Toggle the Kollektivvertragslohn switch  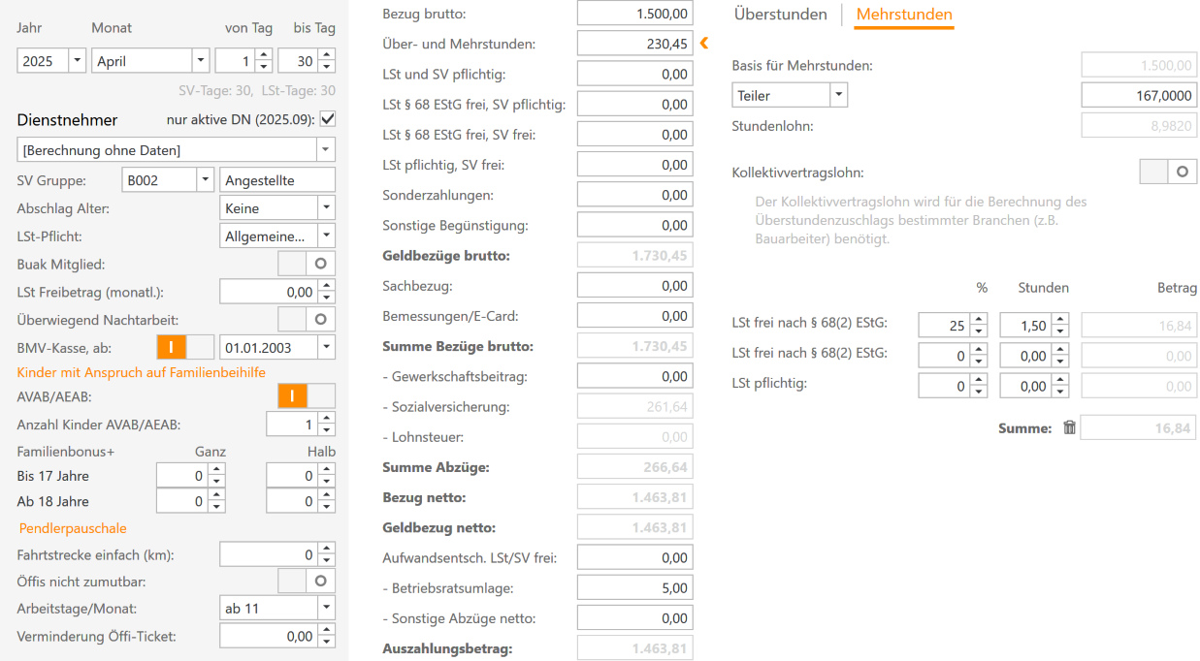click(1168, 172)
